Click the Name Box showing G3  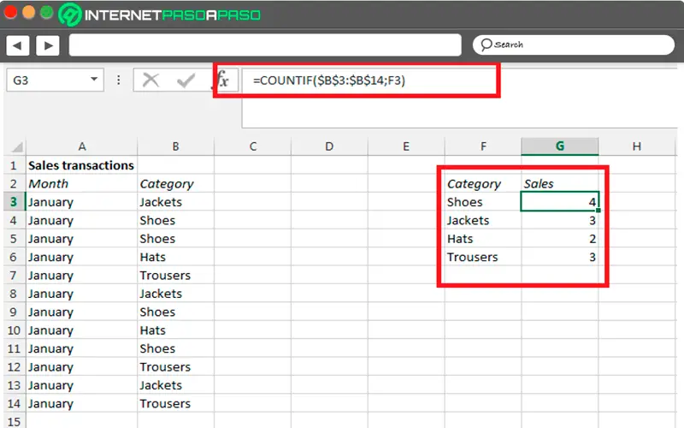[x=55, y=80]
